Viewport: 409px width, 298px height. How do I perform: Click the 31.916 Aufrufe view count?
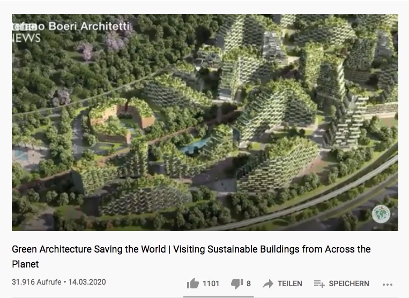[x=36, y=282]
